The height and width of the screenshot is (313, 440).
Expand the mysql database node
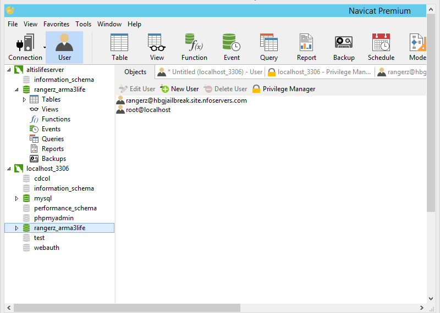point(16,198)
